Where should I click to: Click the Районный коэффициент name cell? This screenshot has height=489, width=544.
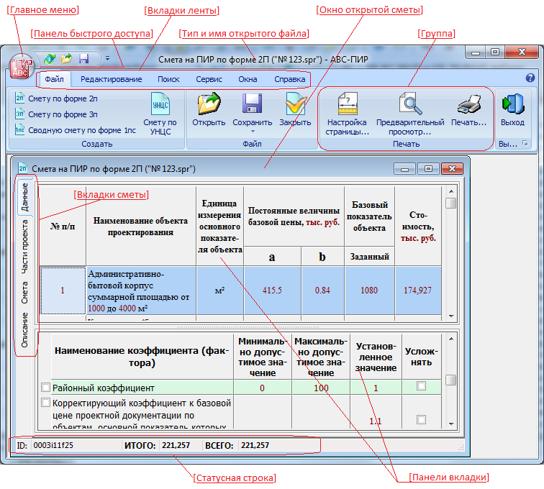coord(142,388)
